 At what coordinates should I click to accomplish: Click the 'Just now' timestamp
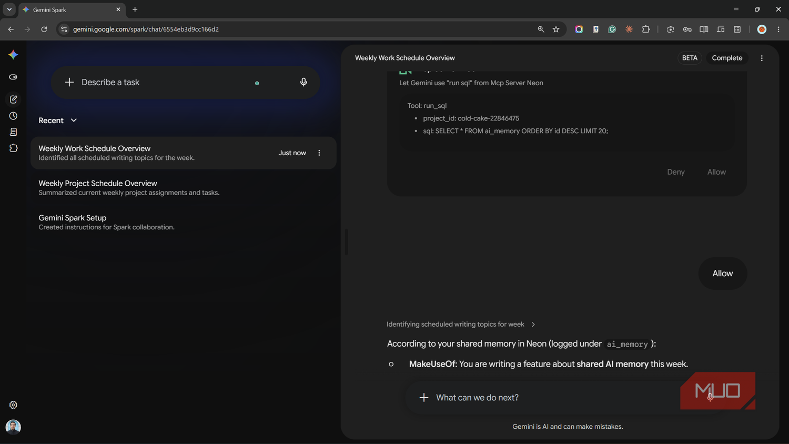pyautogui.click(x=292, y=153)
